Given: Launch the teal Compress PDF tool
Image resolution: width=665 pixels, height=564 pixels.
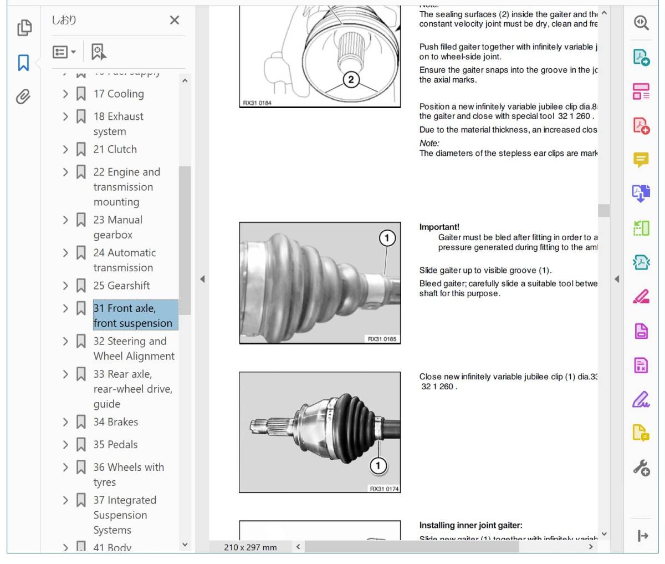Looking at the screenshot, I should (x=641, y=262).
